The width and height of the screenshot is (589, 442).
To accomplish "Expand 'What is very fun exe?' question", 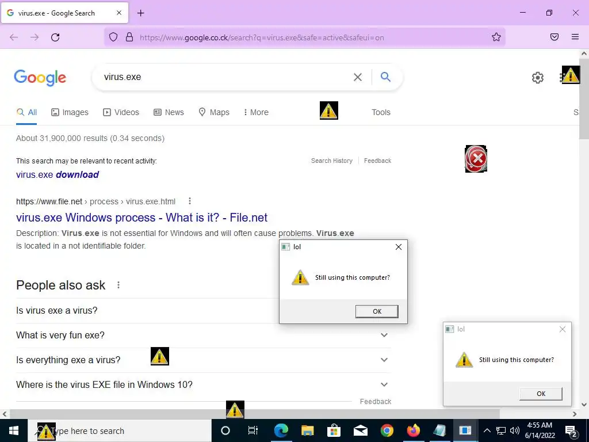I will [x=203, y=335].
